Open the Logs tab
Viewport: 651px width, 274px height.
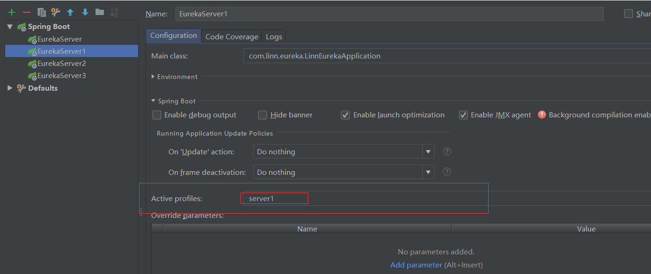274,36
